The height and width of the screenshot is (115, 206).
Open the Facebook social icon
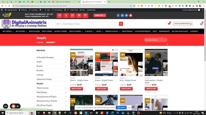[x=118, y=15]
